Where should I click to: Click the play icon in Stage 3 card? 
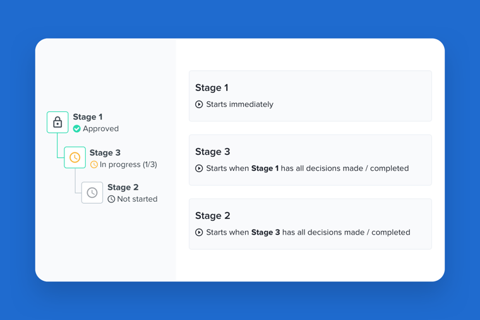pyautogui.click(x=199, y=168)
